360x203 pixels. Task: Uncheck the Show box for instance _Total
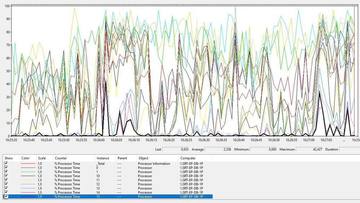6,163
